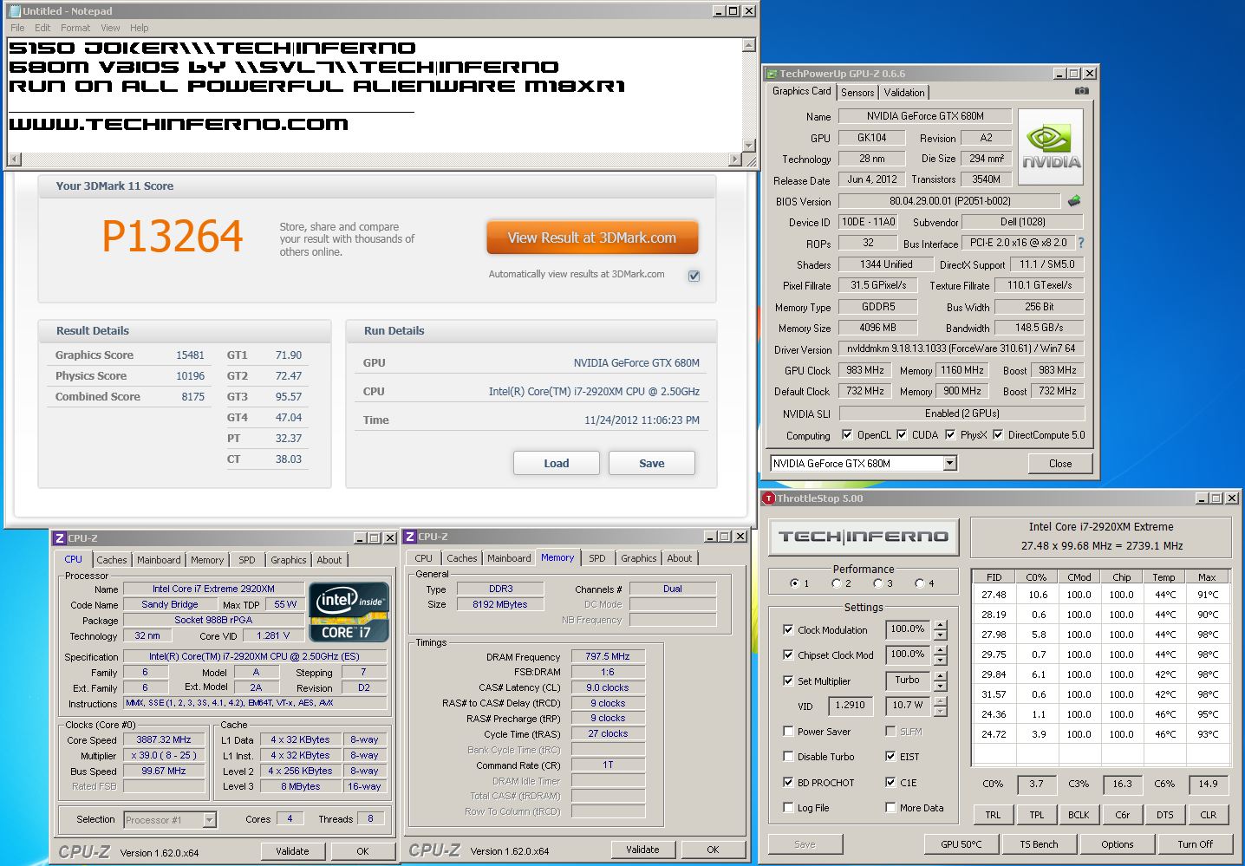Click the BCLK button
This screenshot has height=866, width=1245.
[x=1079, y=815]
